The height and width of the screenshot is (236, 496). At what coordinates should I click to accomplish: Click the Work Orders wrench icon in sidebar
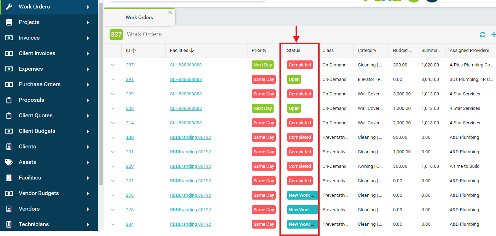click(9, 7)
